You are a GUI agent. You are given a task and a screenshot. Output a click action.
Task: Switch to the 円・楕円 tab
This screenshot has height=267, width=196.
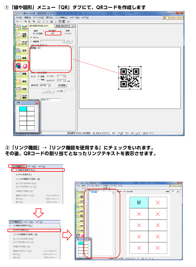pos(52,31)
